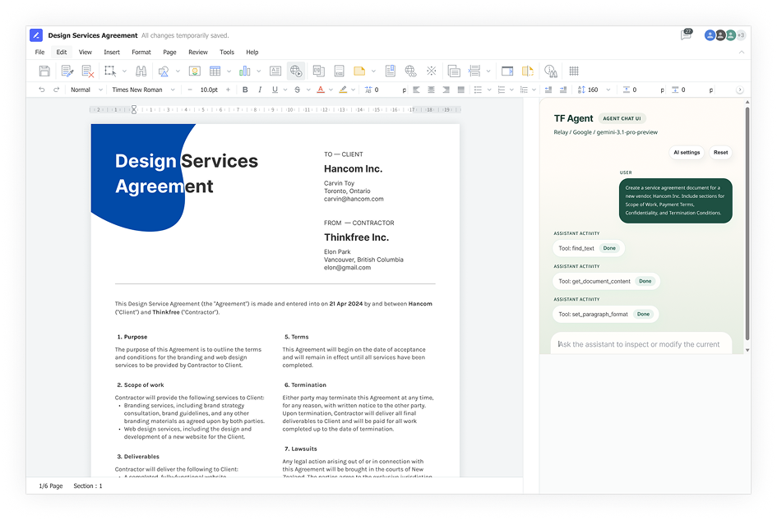Viewport: 777px width, 520px height.
Task: Click the hyperlink globe icon
Action: (x=411, y=71)
